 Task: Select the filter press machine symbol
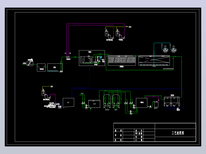[x=52, y=105]
